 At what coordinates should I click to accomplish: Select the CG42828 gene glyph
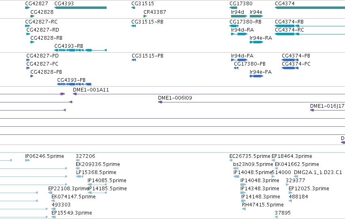[32, 16]
